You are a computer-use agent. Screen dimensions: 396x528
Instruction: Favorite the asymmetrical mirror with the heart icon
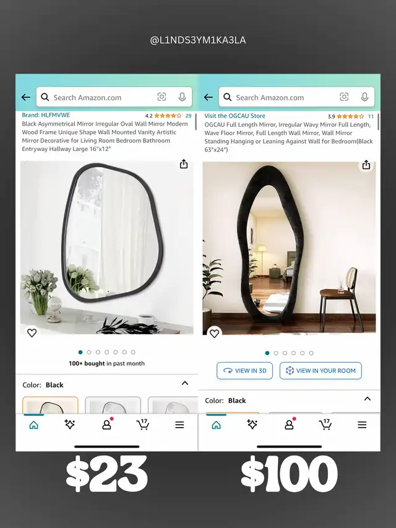32,332
